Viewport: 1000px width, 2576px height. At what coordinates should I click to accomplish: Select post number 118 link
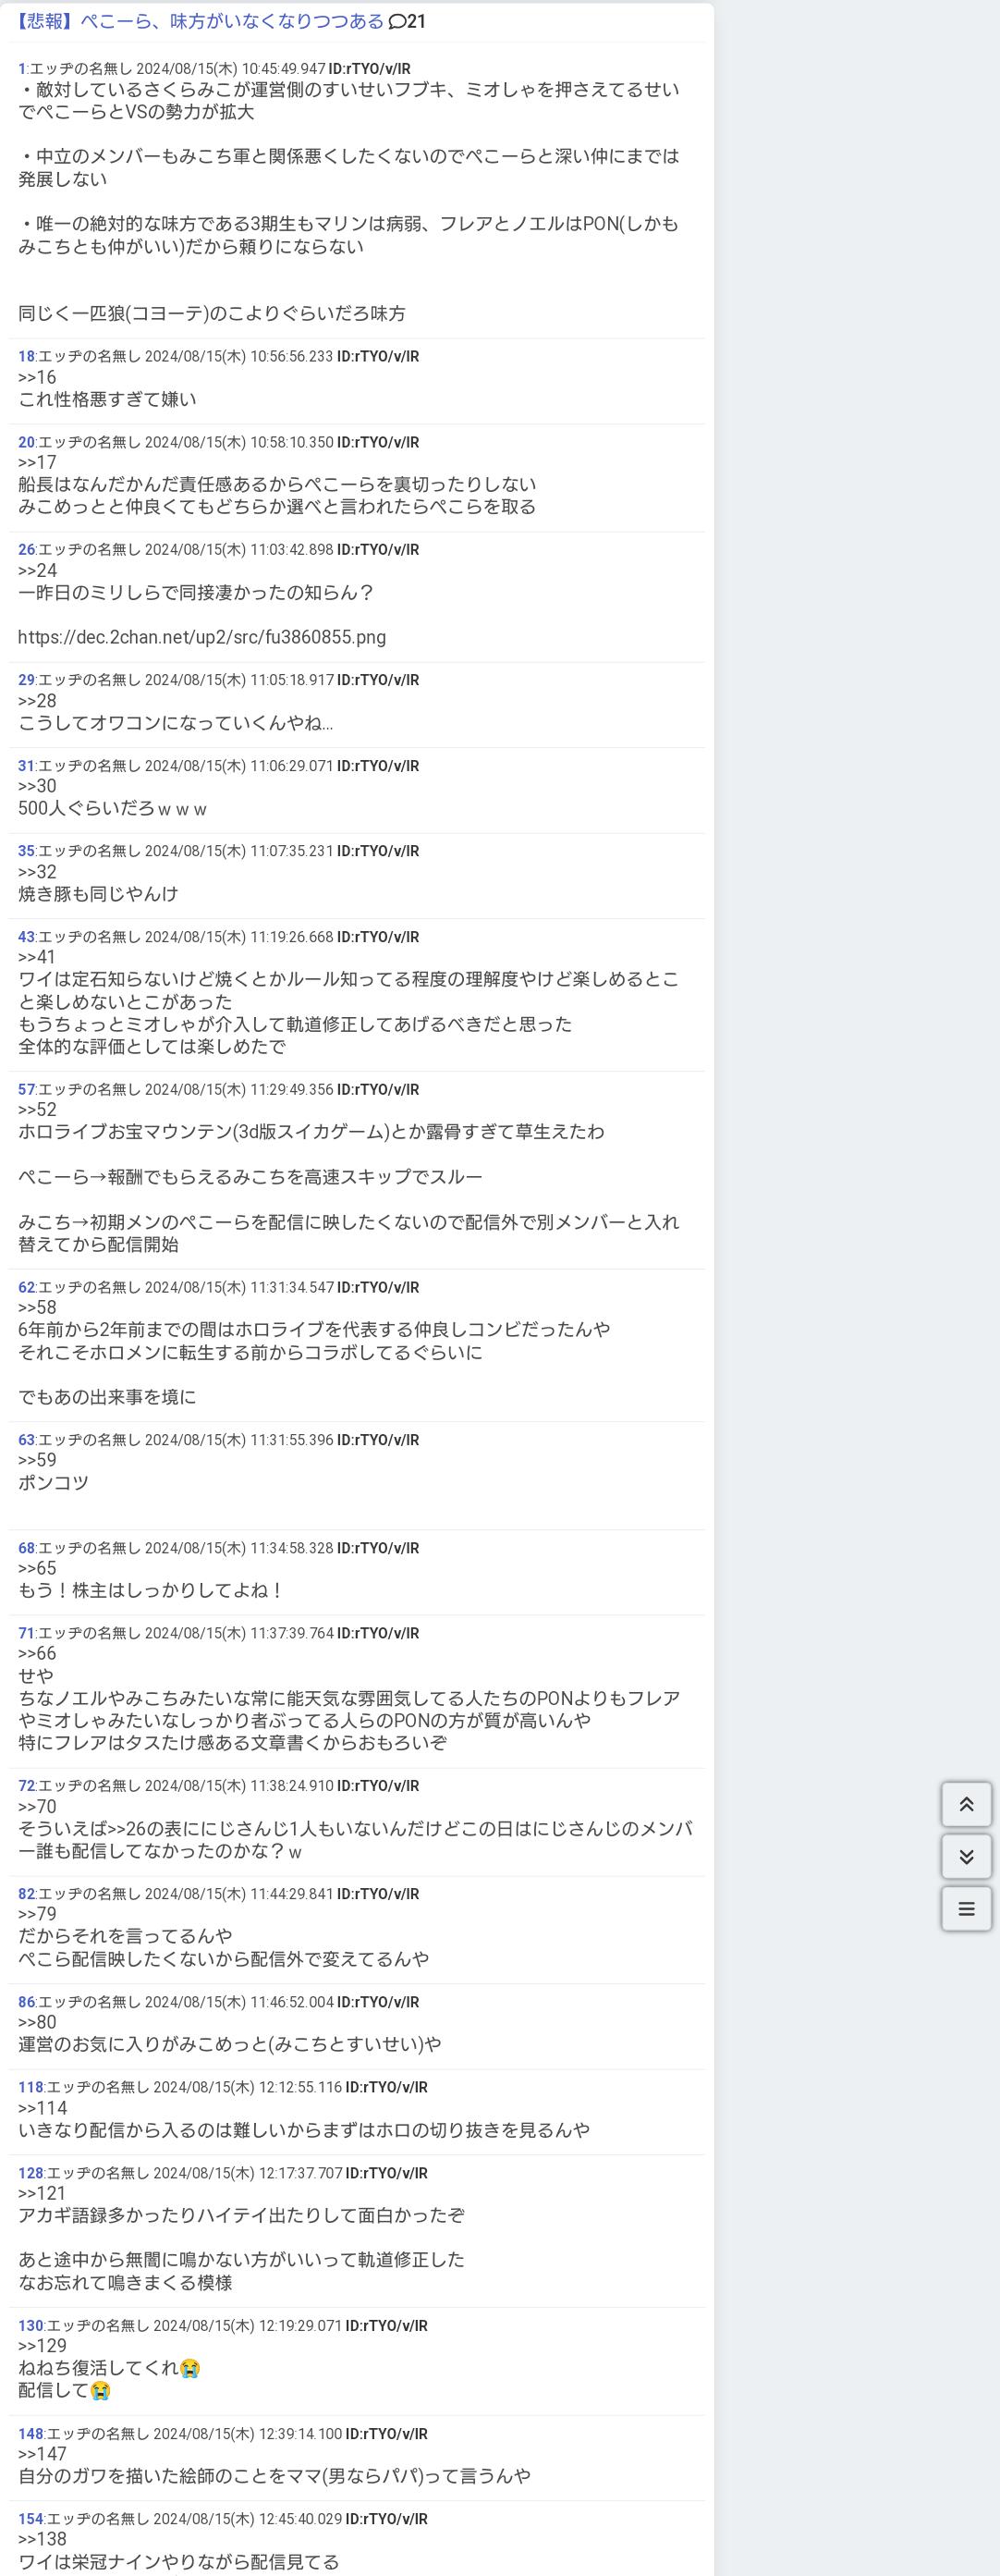(x=30, y=2087)
